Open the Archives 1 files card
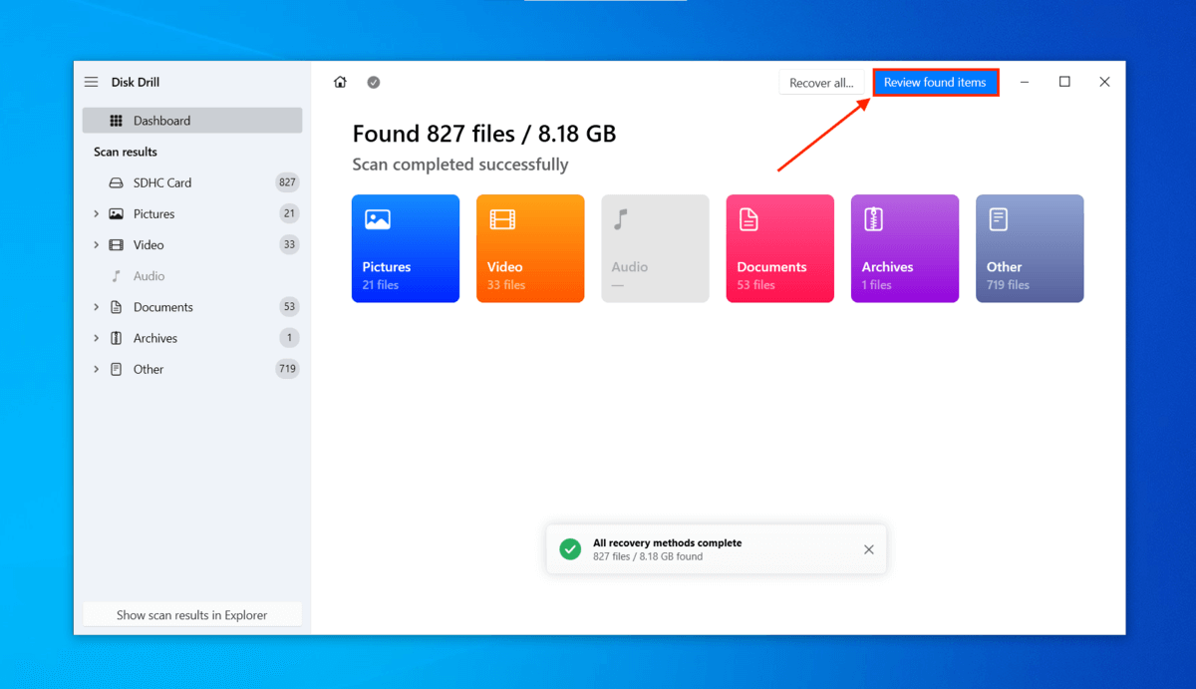 point(905,248)
